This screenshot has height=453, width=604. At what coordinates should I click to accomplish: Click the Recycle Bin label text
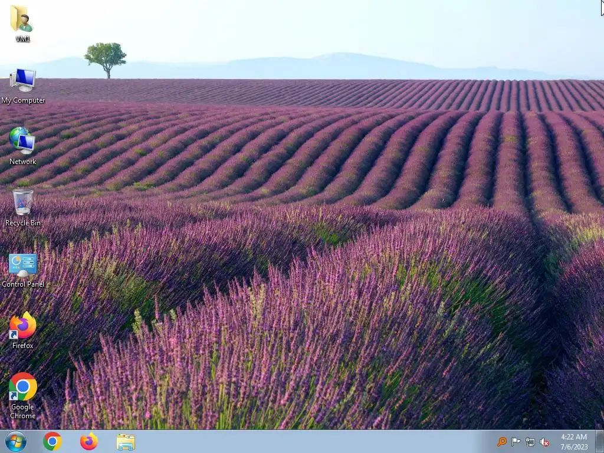click(23, 222)
